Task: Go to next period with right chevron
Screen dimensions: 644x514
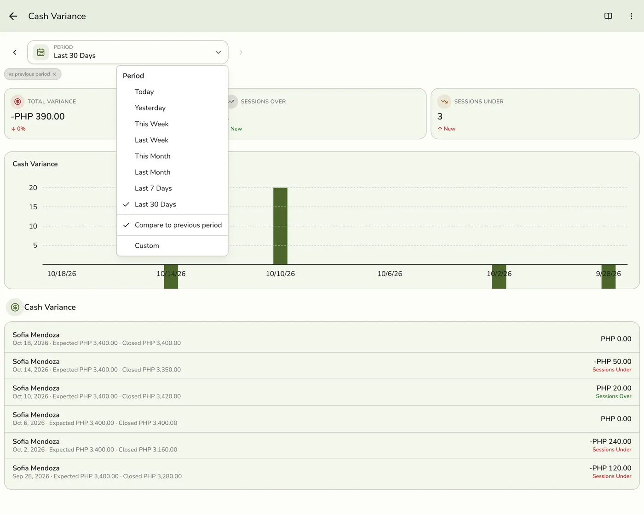Action: pos(241,52)
